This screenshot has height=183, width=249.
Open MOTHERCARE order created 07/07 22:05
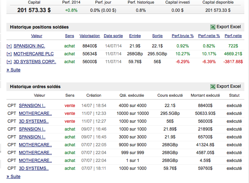pyautogui.click(x=35, y=145)
